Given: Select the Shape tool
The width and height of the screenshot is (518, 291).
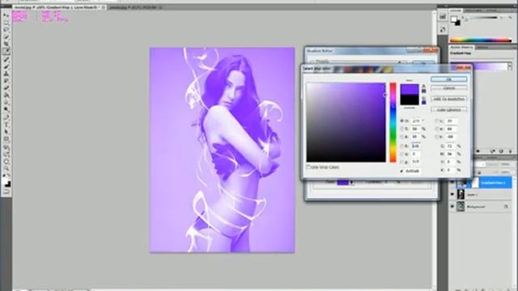Looking at the screenshot, I should coord(6,140).
